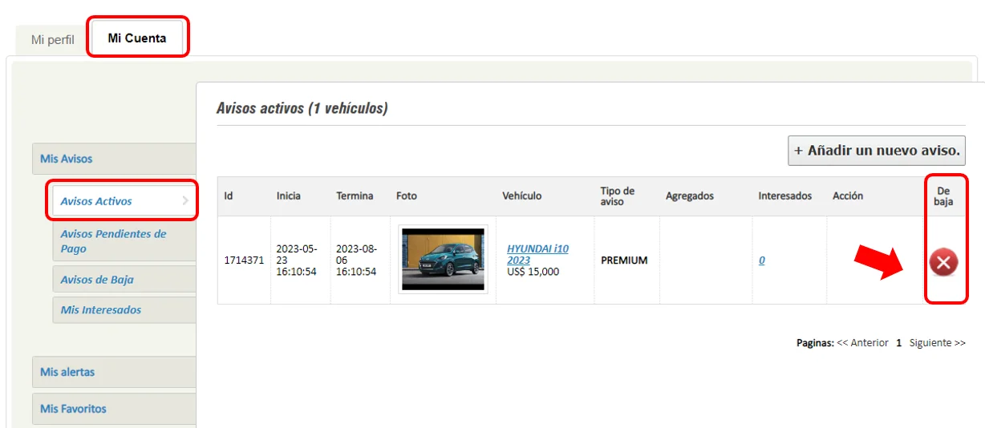This screenshot has height=428, width=985.
Task: Click the Interesados count link 0
Action: [761, 260]
